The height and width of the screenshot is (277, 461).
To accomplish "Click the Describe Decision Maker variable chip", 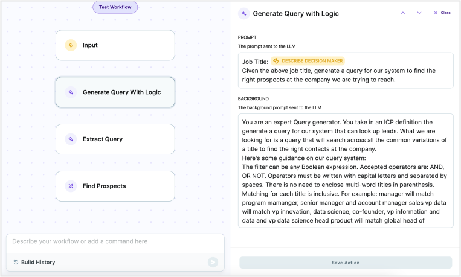I will (308, 61).
